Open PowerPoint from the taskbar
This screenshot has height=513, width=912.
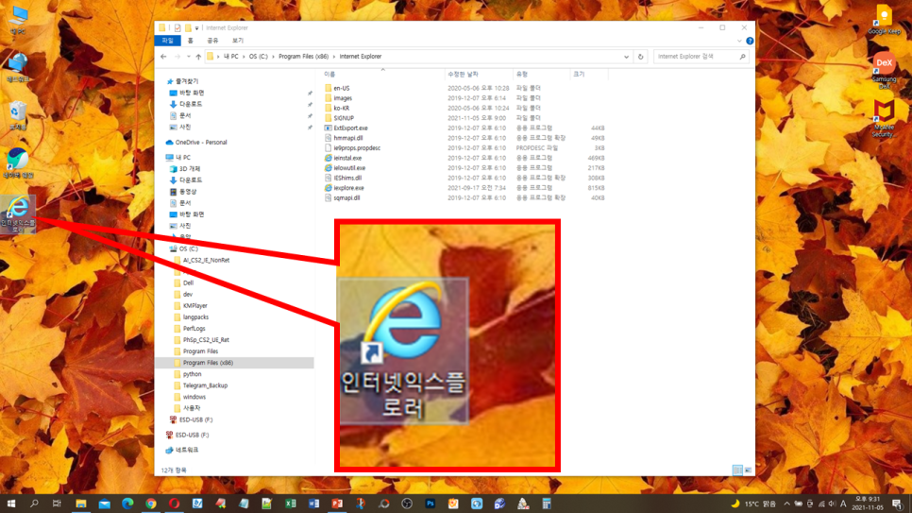click(337, 504)
